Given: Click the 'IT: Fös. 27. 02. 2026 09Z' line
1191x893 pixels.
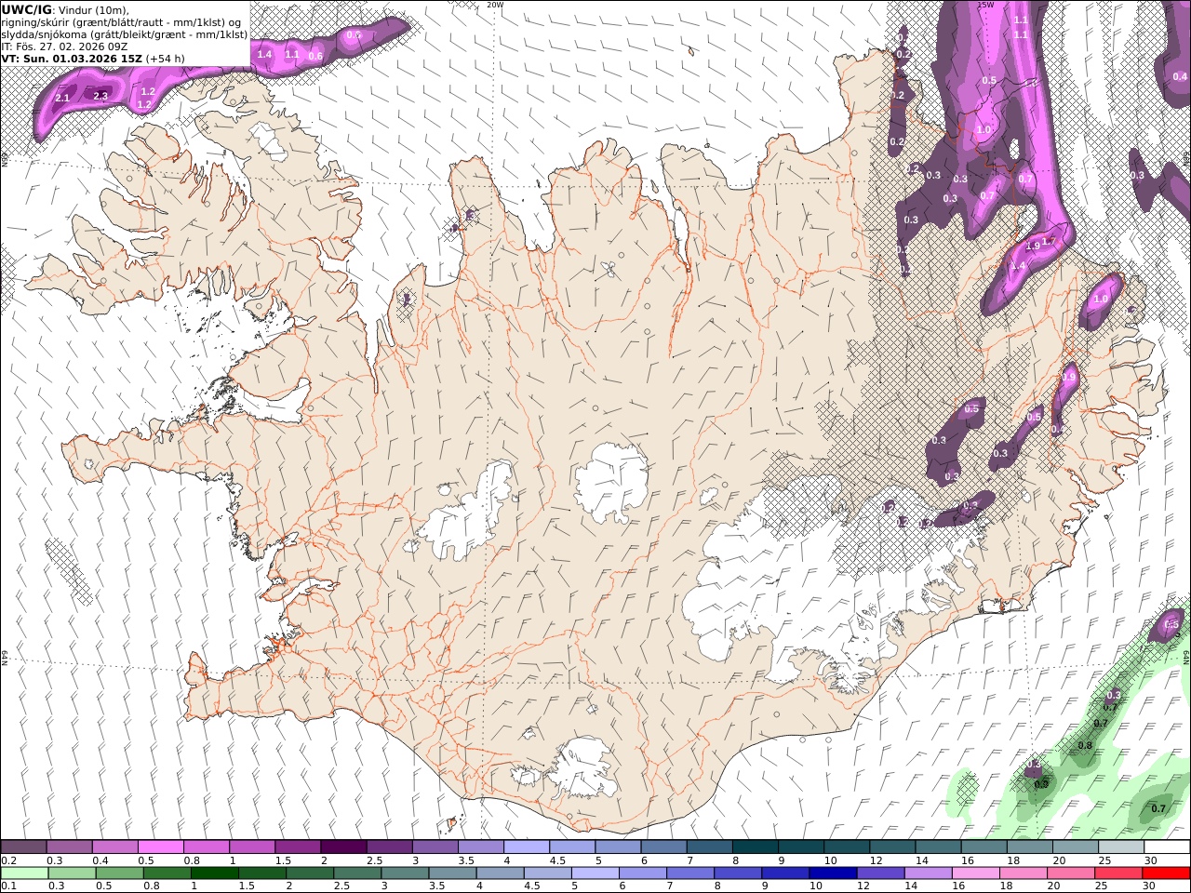Looking at the screenshot, I should (x=64, y=46).
